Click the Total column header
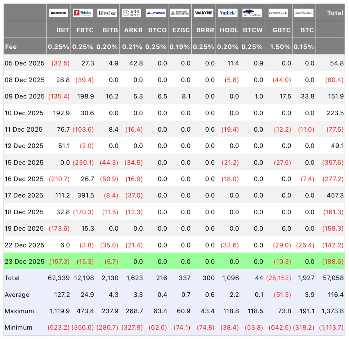This screenshot has width=349, height=339. coord(335,13)
